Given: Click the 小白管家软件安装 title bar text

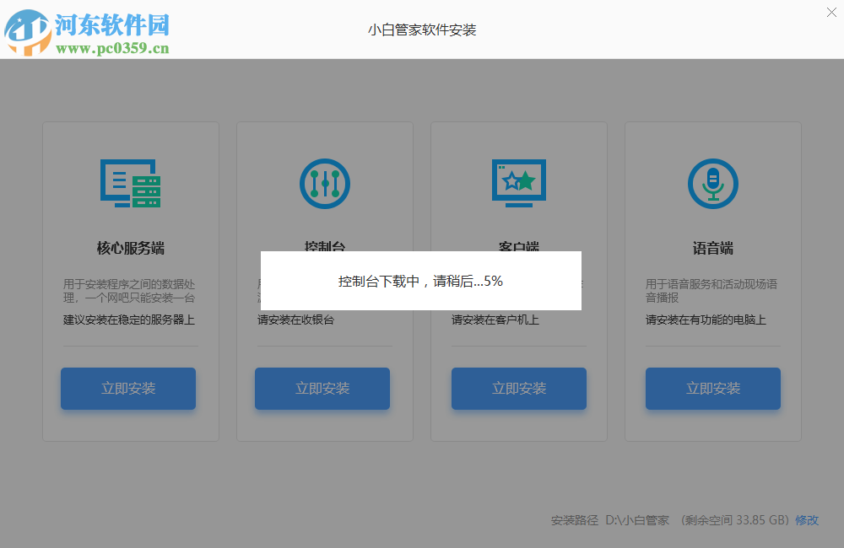Looking at the screenshot, I should pyautogui.click(x=423, y=30).
